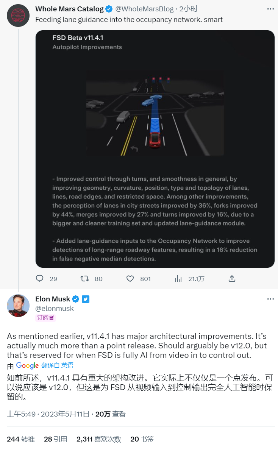Image resolution: width=278 pixels, height=451 pixels.
Task: View analytics icon showing 21.1万 views
Action: [178, 278]
